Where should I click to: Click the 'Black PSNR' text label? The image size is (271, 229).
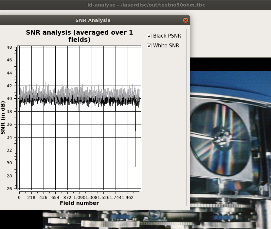coord(167,36)
